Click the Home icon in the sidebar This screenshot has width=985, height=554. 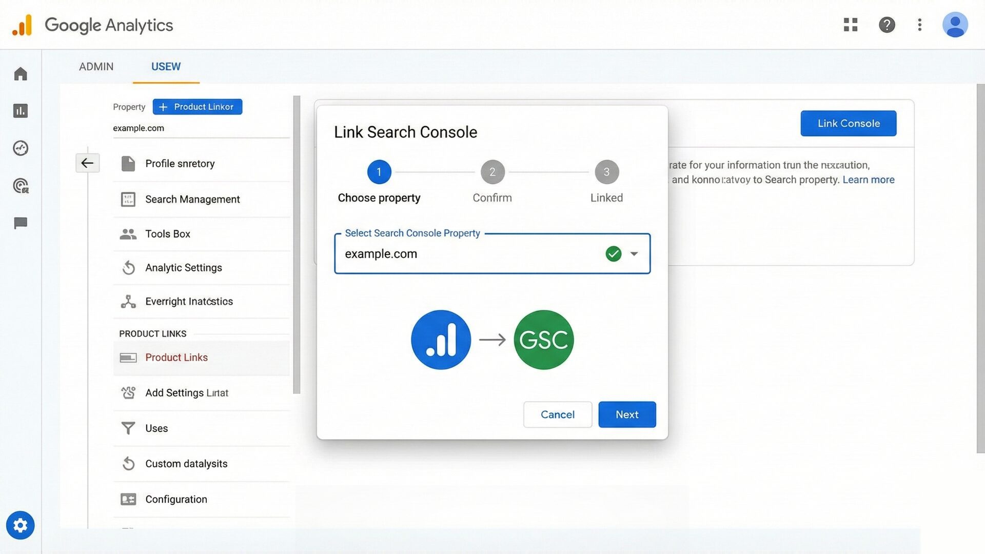pyautogui.click(x=20, y=73)
